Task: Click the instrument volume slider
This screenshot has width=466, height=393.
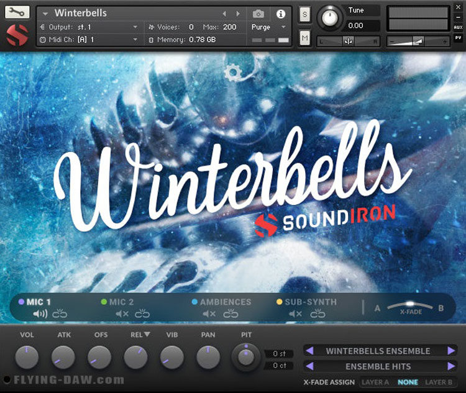Action: coord(418,42)
